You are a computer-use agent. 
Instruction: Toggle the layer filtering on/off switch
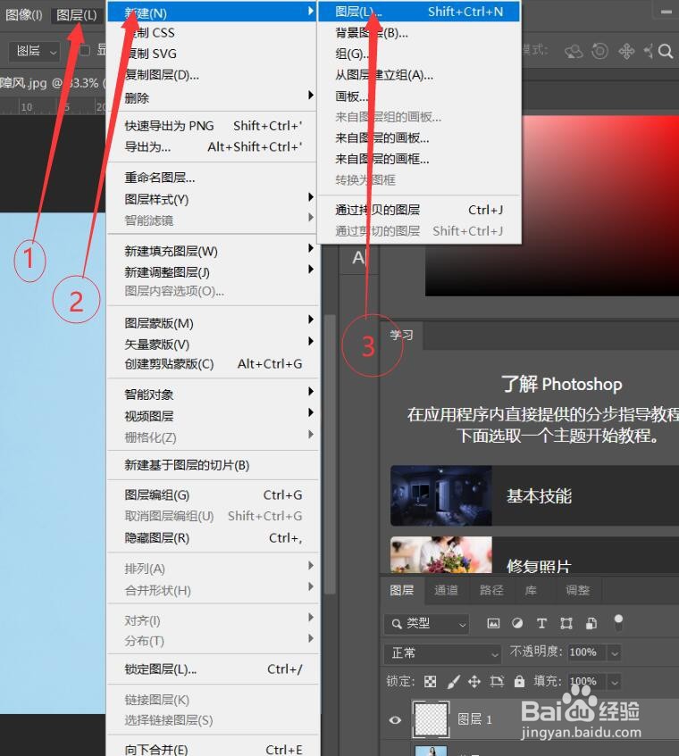pyautogui.click(x=618, y=622)
